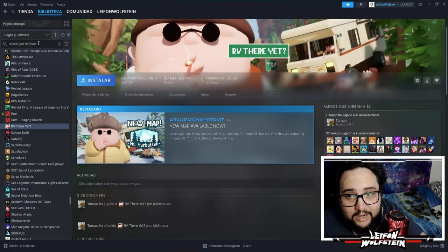Open the Juegos y Software filter dropdown

pos(26,35)
